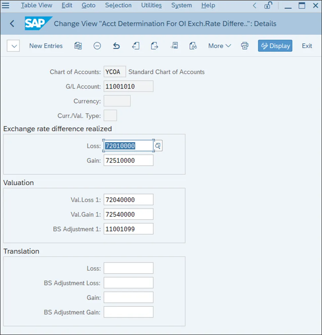Open the Table View menu
The height and width of the screenshot is (335, 322).
(37, 6)
